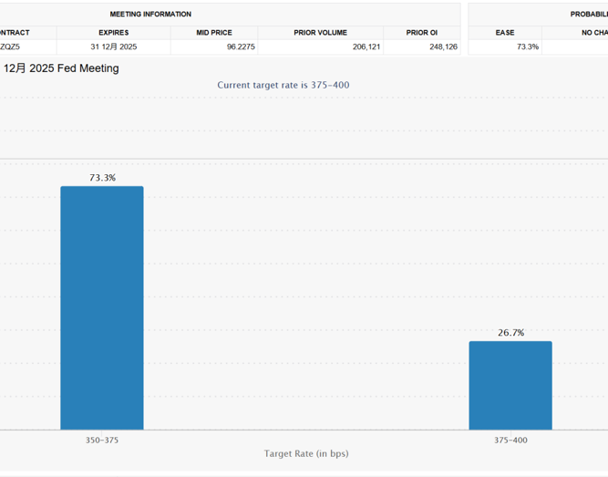Click the PRIOR OI column header
This screenshot has width=608, height=477.
pyautogui.click(x=422, y=33)
